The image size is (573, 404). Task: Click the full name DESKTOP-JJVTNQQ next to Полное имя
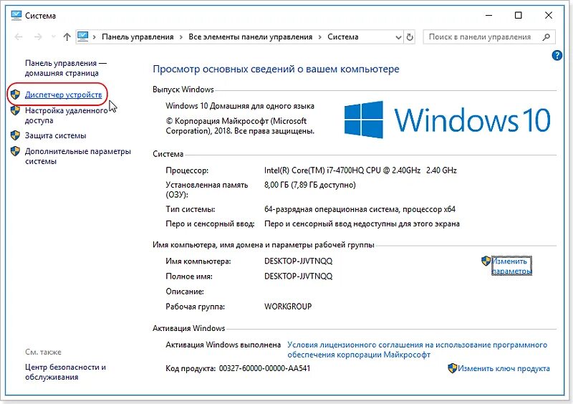[298, 276]
